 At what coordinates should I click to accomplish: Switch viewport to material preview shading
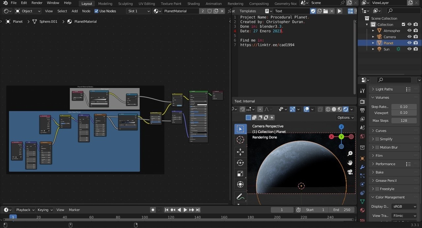(x=340, y=109)
